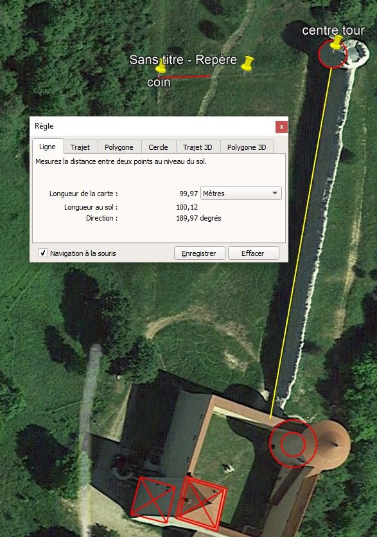The image size is (377, 537).
Task: Click the red X close icon of Règle
Action: (x=281, y=127)
